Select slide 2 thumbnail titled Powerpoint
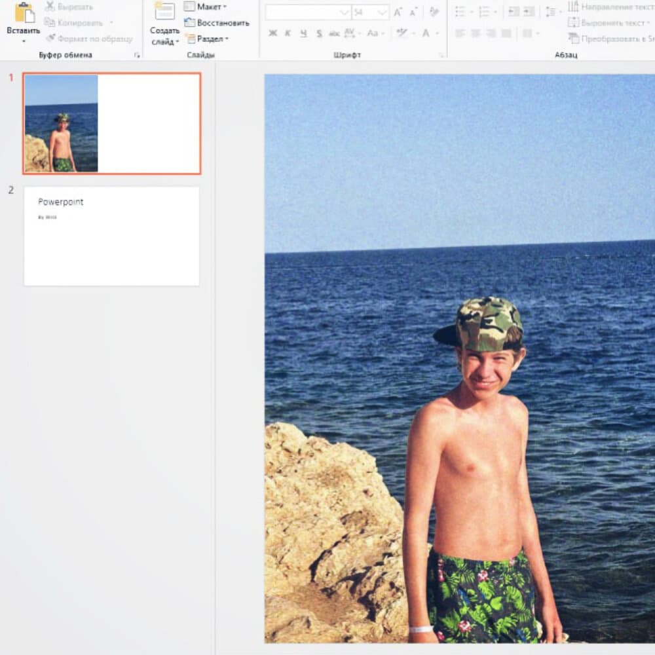This screenshot has width=655, height=655. (111, 236)
